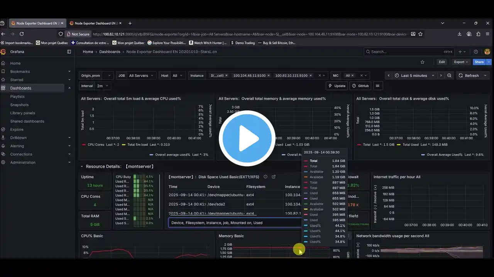Open Administration in the sidebar
This screenshot has width=494, height=277.
click(23, 162)
